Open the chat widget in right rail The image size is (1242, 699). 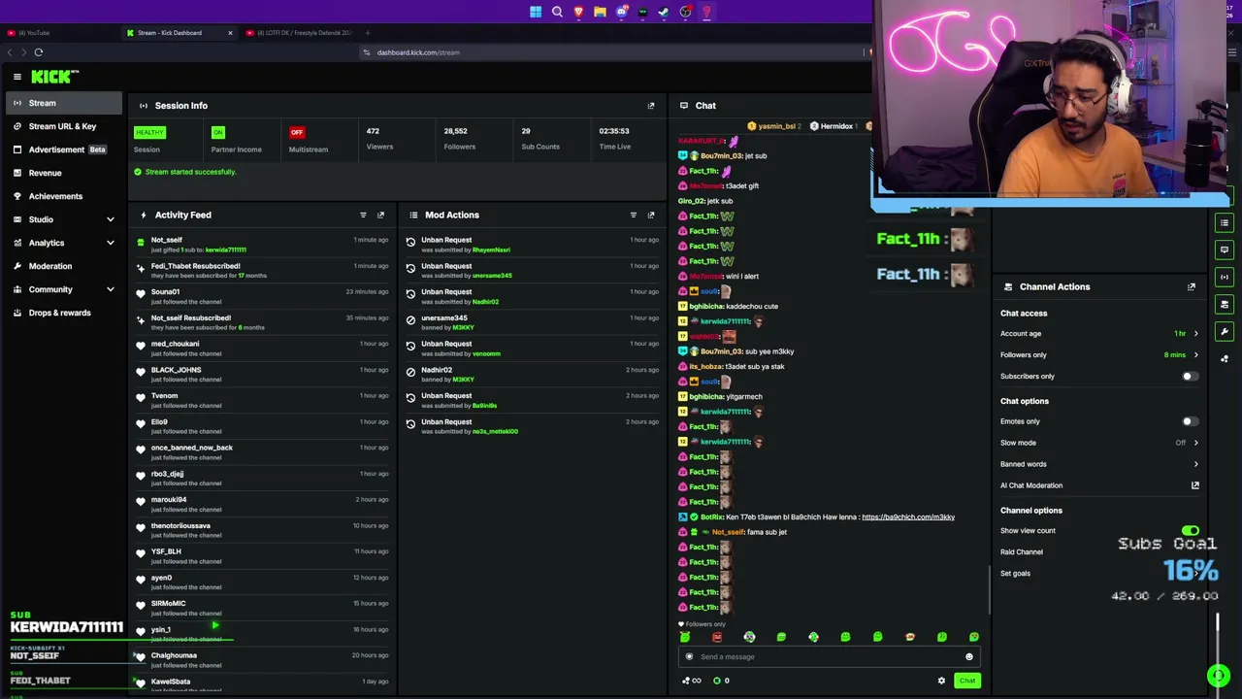(x=1225, y=250)
